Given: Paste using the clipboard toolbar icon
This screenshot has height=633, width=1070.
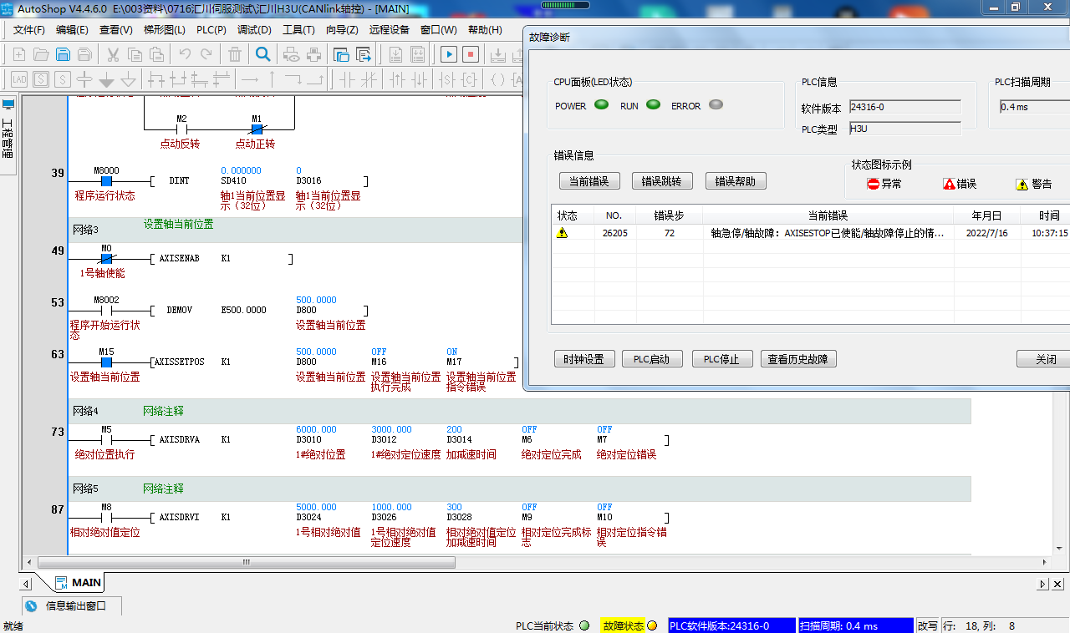Looking at the screenshot, I should [156, 55].
